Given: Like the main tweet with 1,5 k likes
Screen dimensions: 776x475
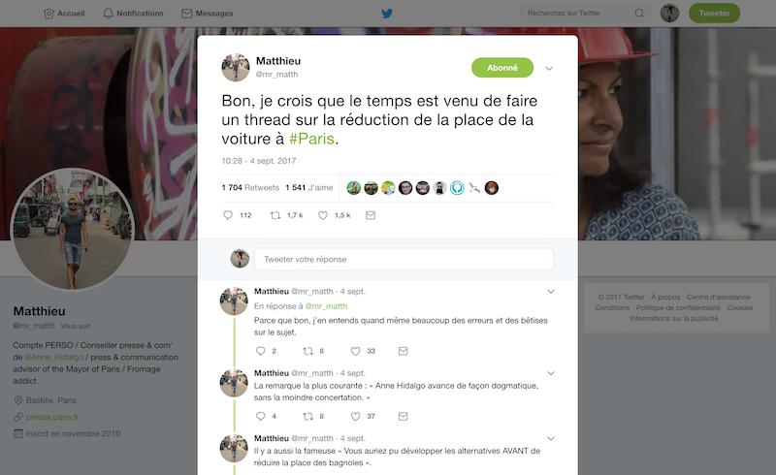Looking at the screenshot, I should tap(323, 215).
